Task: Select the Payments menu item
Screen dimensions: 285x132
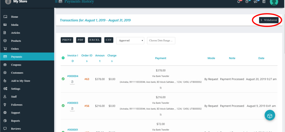Action: click(x=27, y=57)
